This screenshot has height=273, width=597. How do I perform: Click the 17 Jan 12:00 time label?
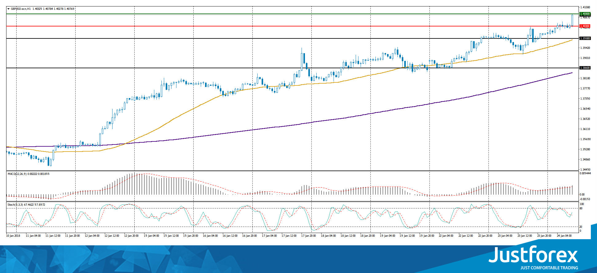[x=289, y=236]
